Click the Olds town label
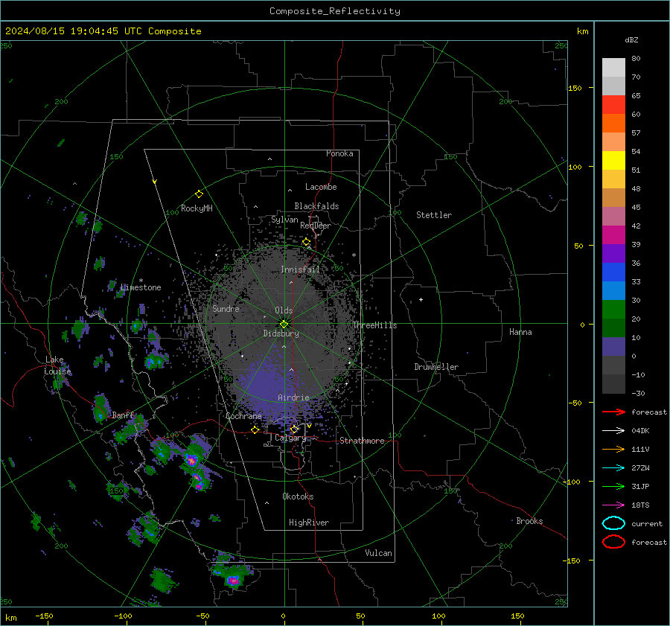 click(x=284, y=310)
